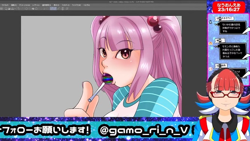Click the フォローお願いします banner text

tap(45, 130)
